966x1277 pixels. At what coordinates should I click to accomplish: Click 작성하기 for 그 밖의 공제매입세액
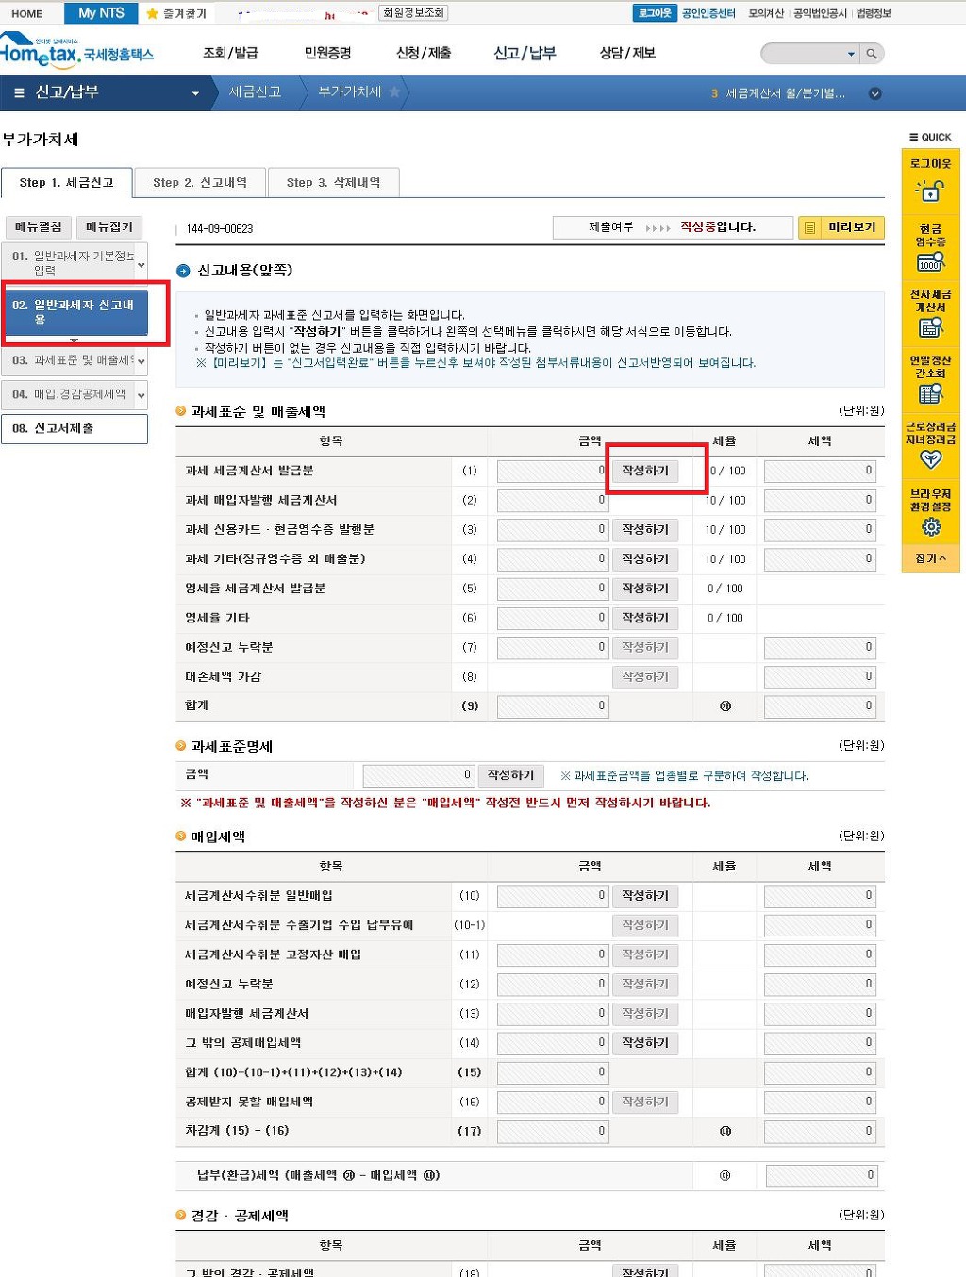pos(645,1043)
